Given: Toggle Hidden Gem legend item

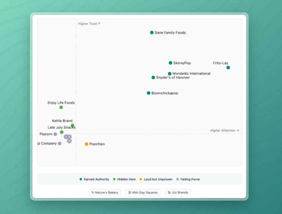Looking at the screenshot, I should click(x=124, y=179).
